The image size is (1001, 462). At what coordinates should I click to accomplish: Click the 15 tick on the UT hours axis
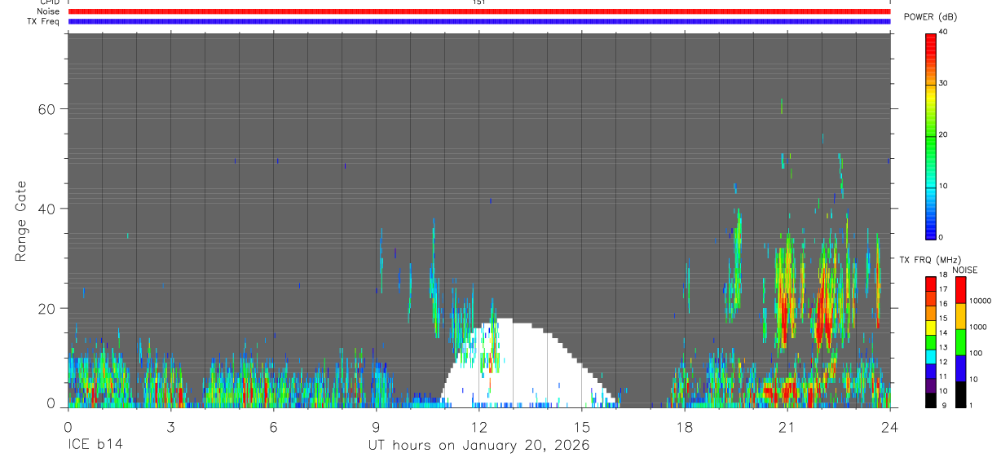(x=581, y=426)
